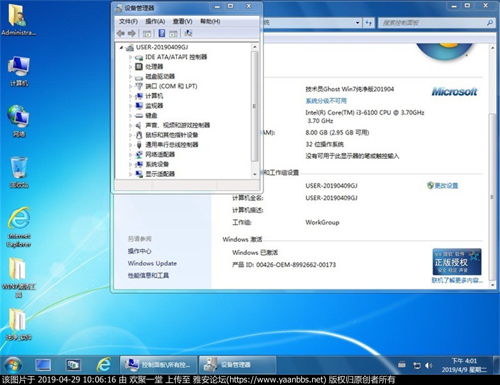Screen dimensions: 500x385
Task: Switch to 设备管理器 taskbar button
Action: 238,365
